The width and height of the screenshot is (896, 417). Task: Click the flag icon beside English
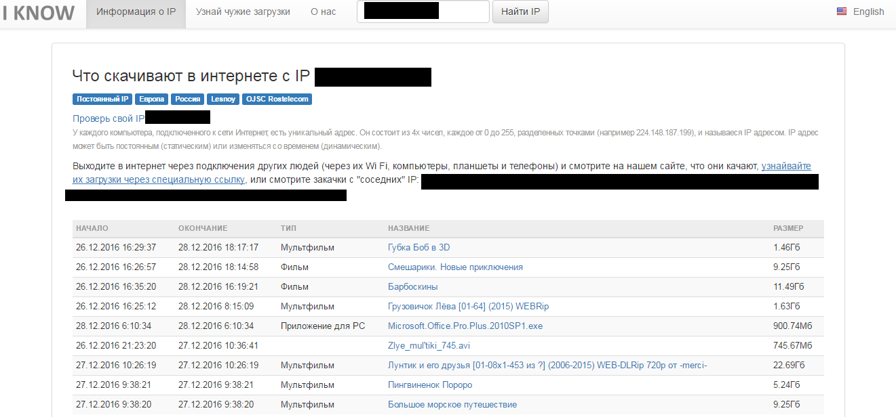pos(842,12)
